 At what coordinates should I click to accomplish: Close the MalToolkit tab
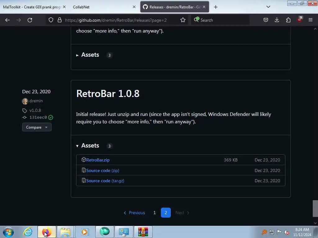[x=64, y=7]
